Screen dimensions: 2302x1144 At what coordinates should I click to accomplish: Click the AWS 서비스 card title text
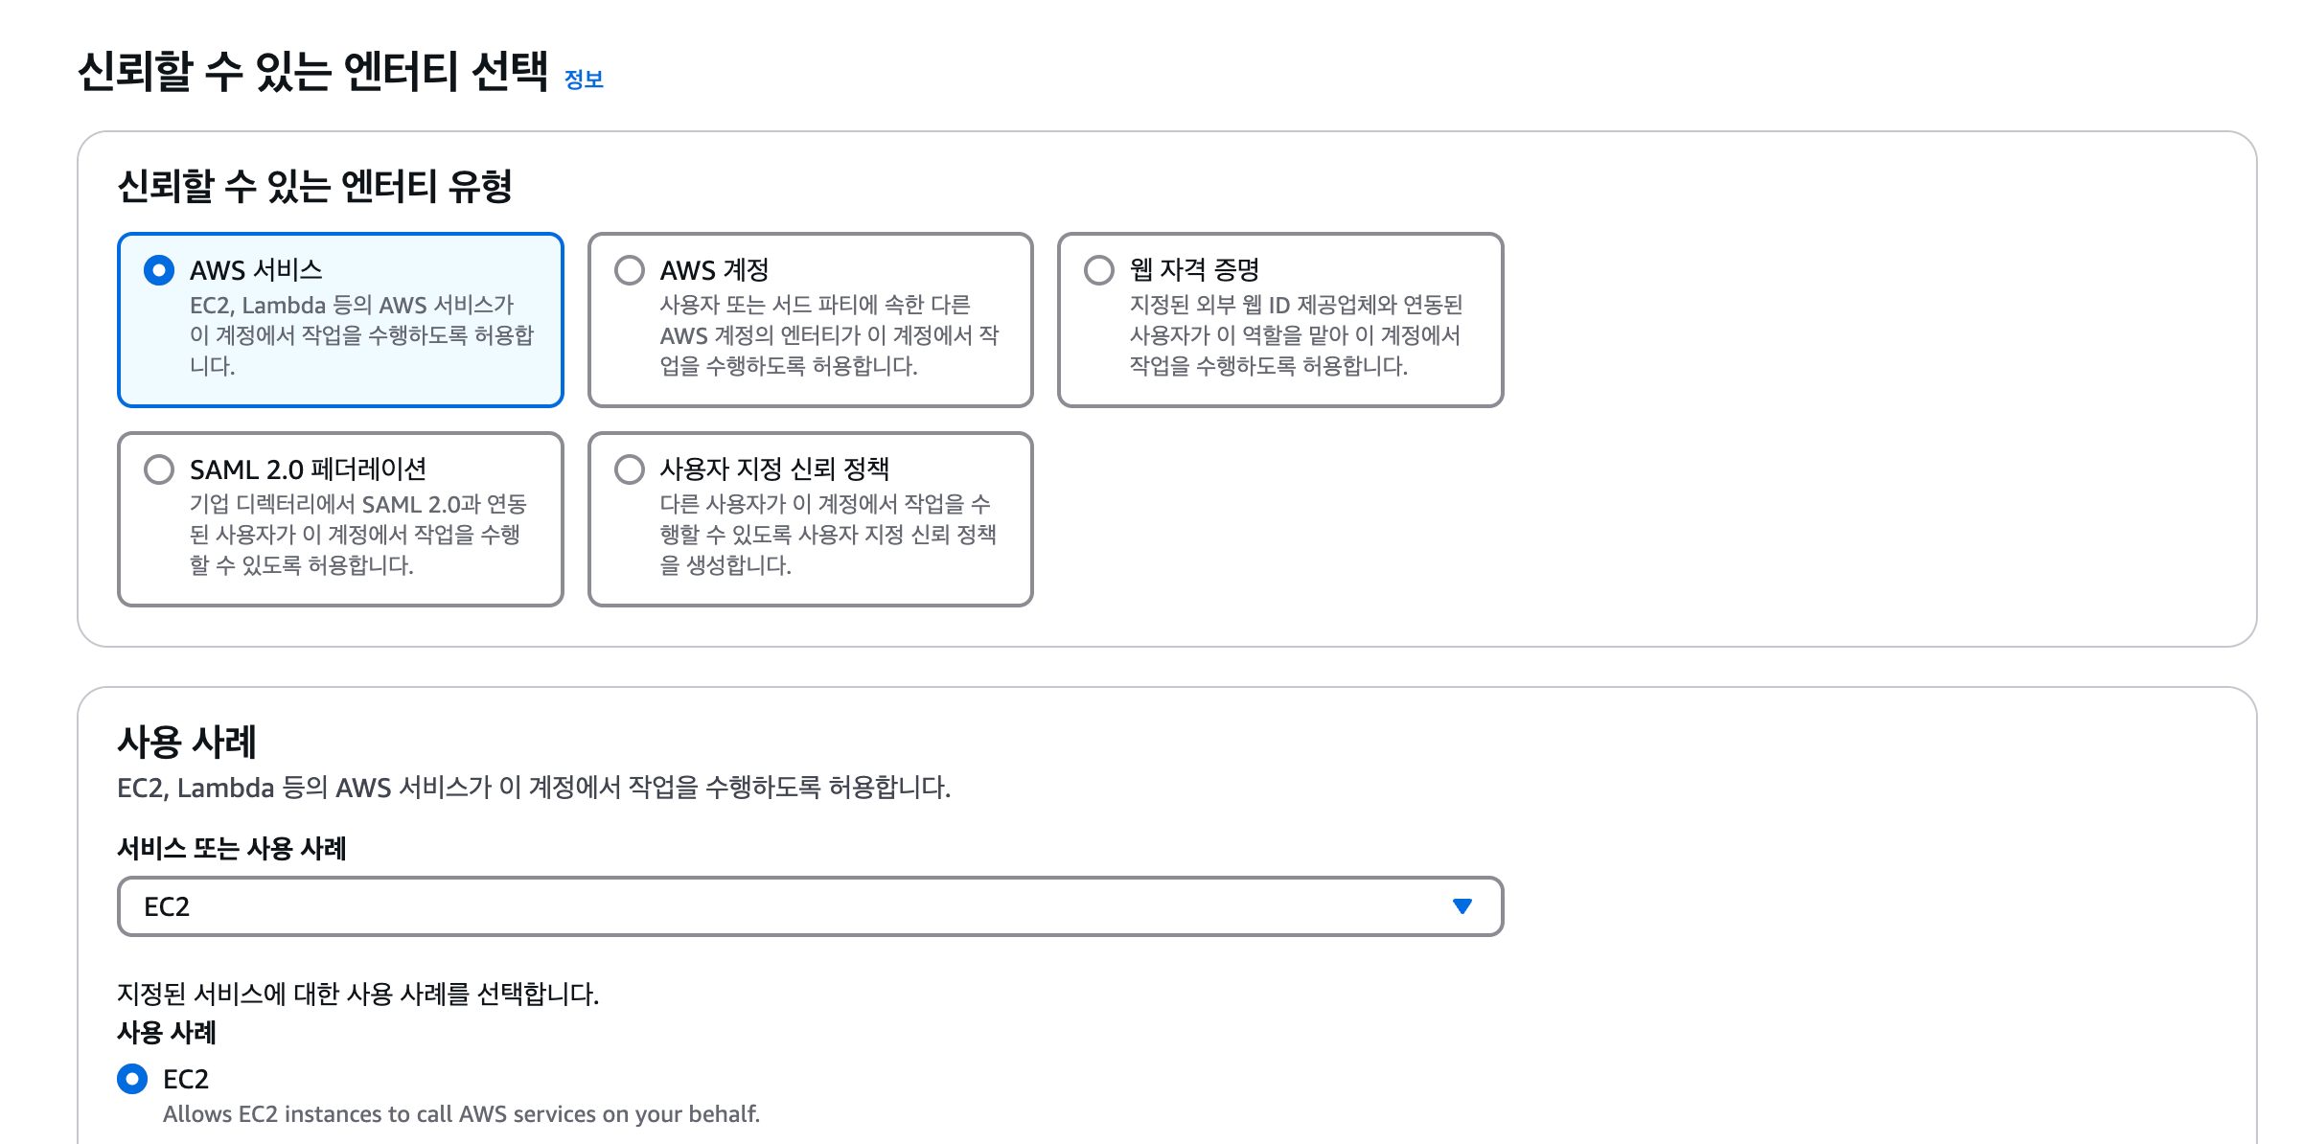pyautogui.click(x=256, y=270)
